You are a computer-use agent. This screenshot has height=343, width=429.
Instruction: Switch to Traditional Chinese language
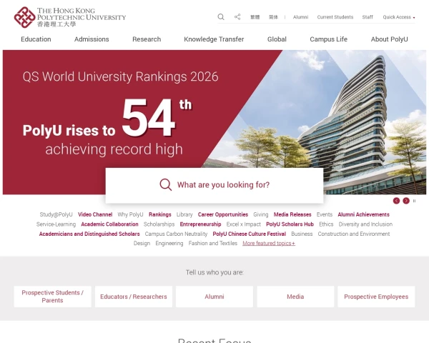(255, 17)
